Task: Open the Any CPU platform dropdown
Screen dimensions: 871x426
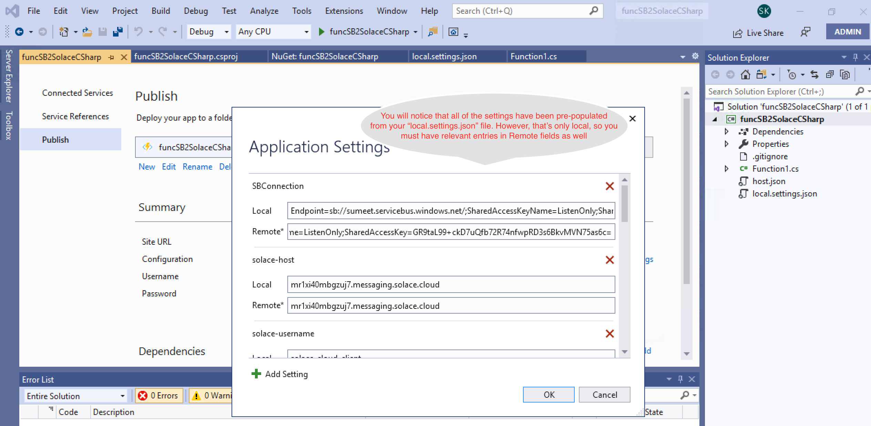Action: pos(273,32)
